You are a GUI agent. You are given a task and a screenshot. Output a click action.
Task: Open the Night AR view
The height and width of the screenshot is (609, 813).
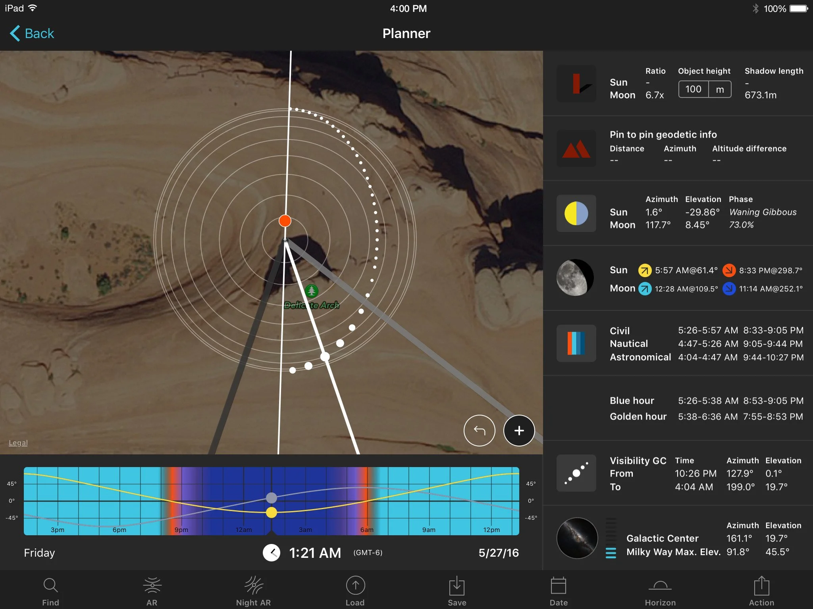(253, 592)
